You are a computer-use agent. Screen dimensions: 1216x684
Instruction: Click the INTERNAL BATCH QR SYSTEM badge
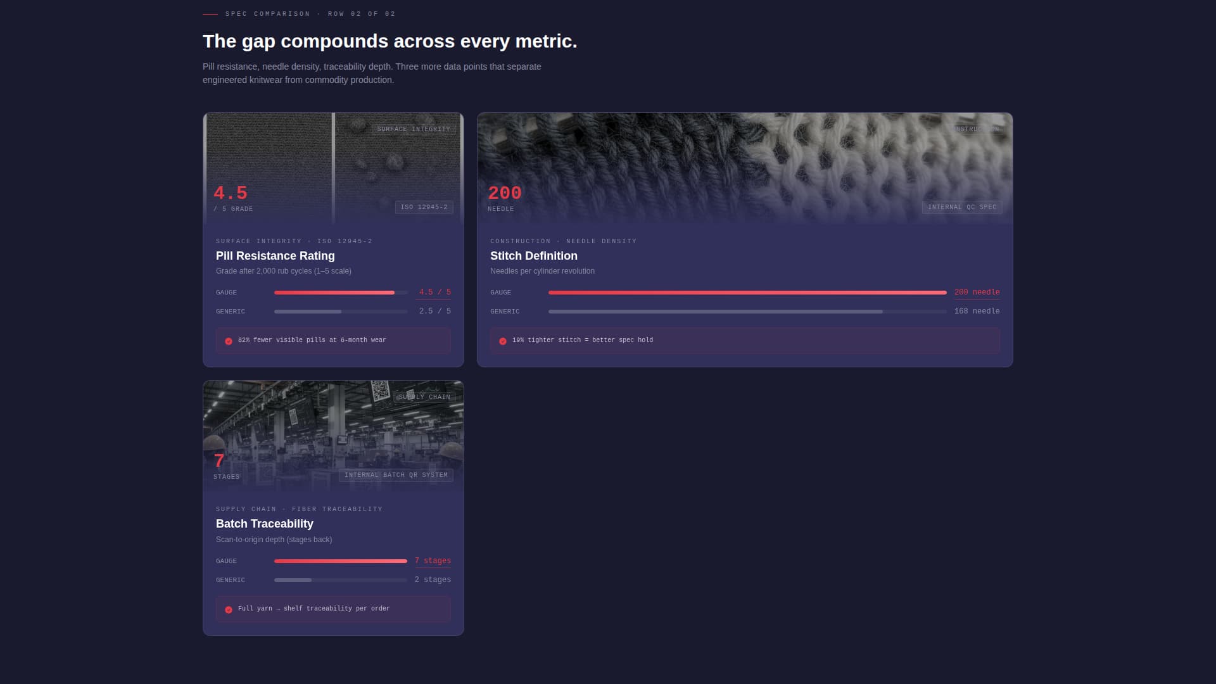tap(396, 475)
